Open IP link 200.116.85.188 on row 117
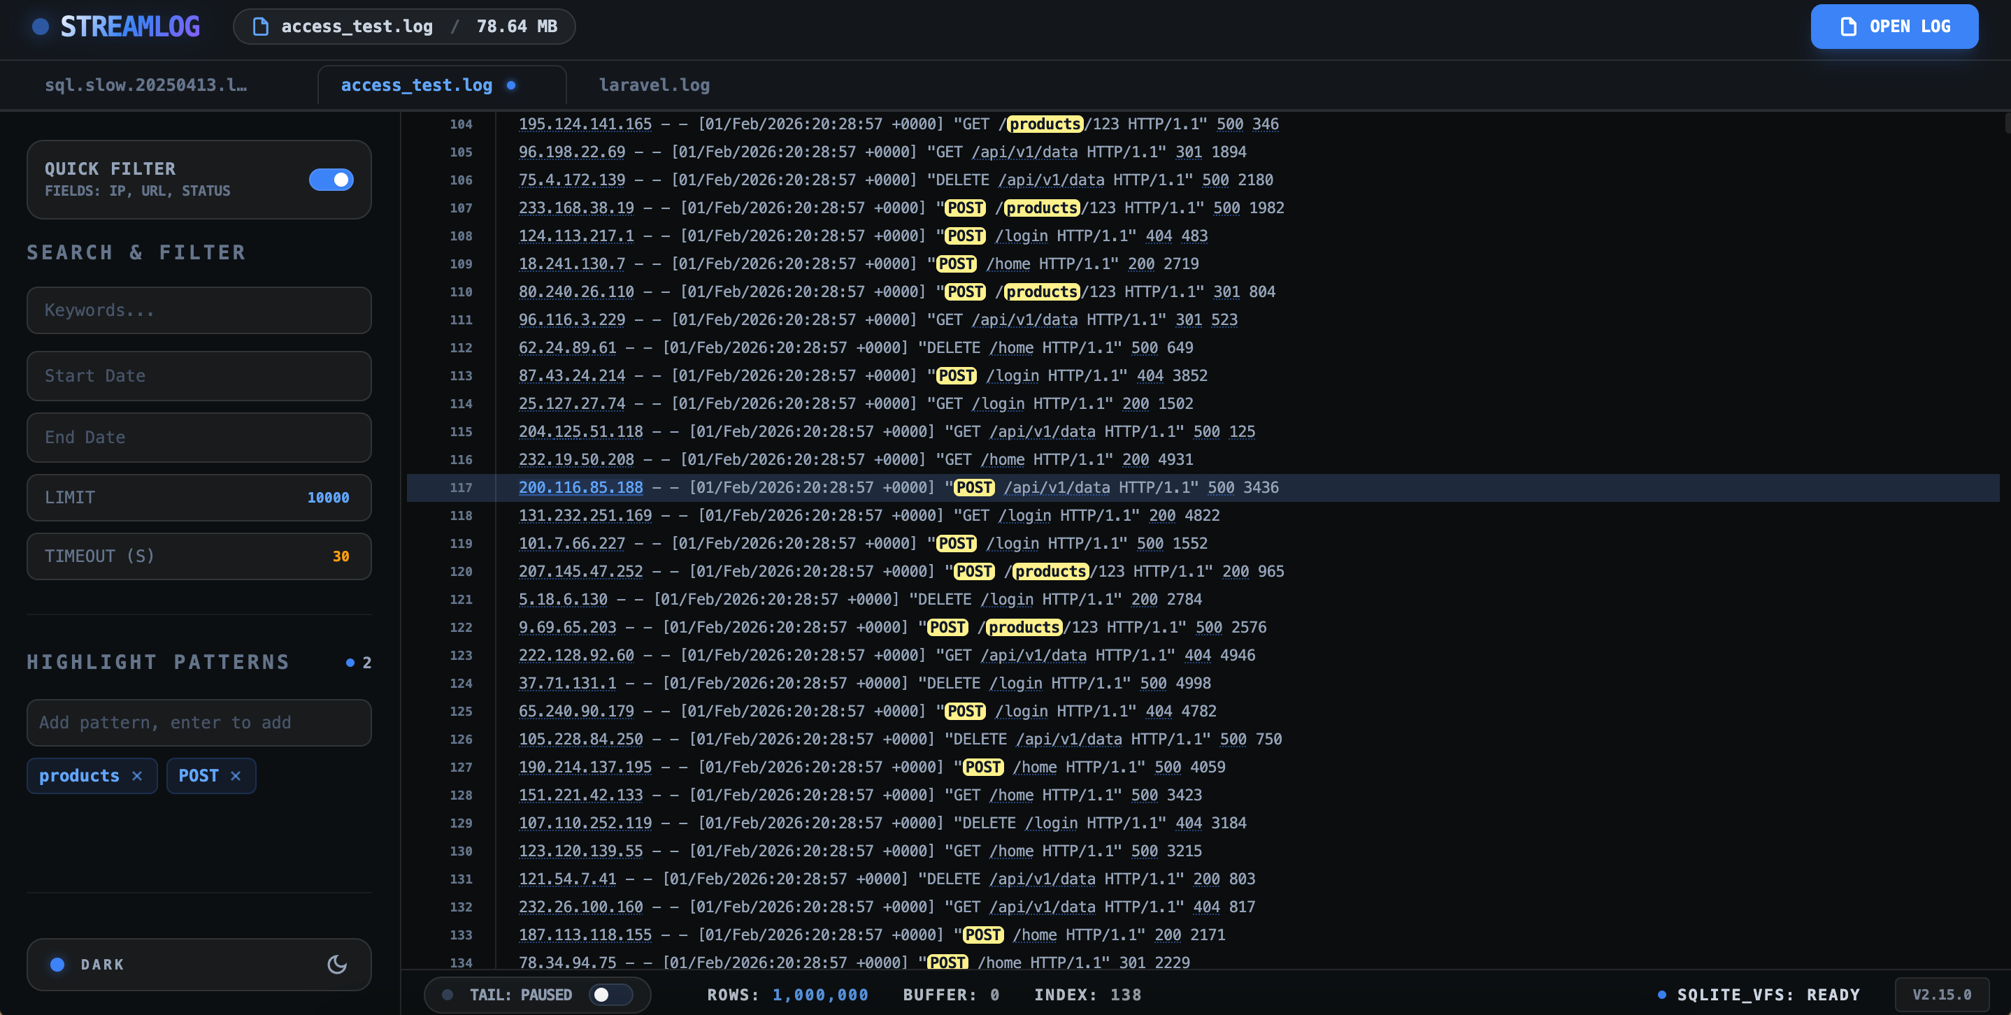The image size is (2011, 1015). 581,488
